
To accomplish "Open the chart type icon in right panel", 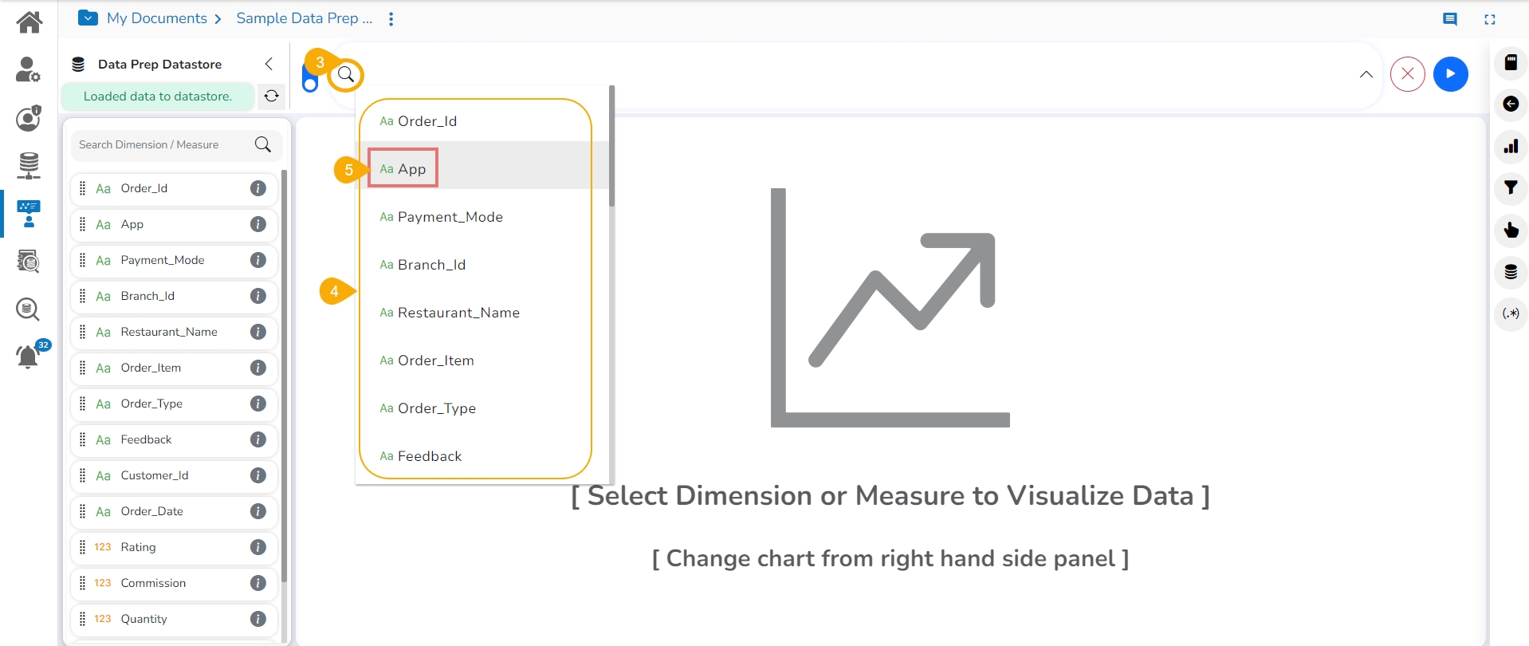I will click(x=1510, y=146).
